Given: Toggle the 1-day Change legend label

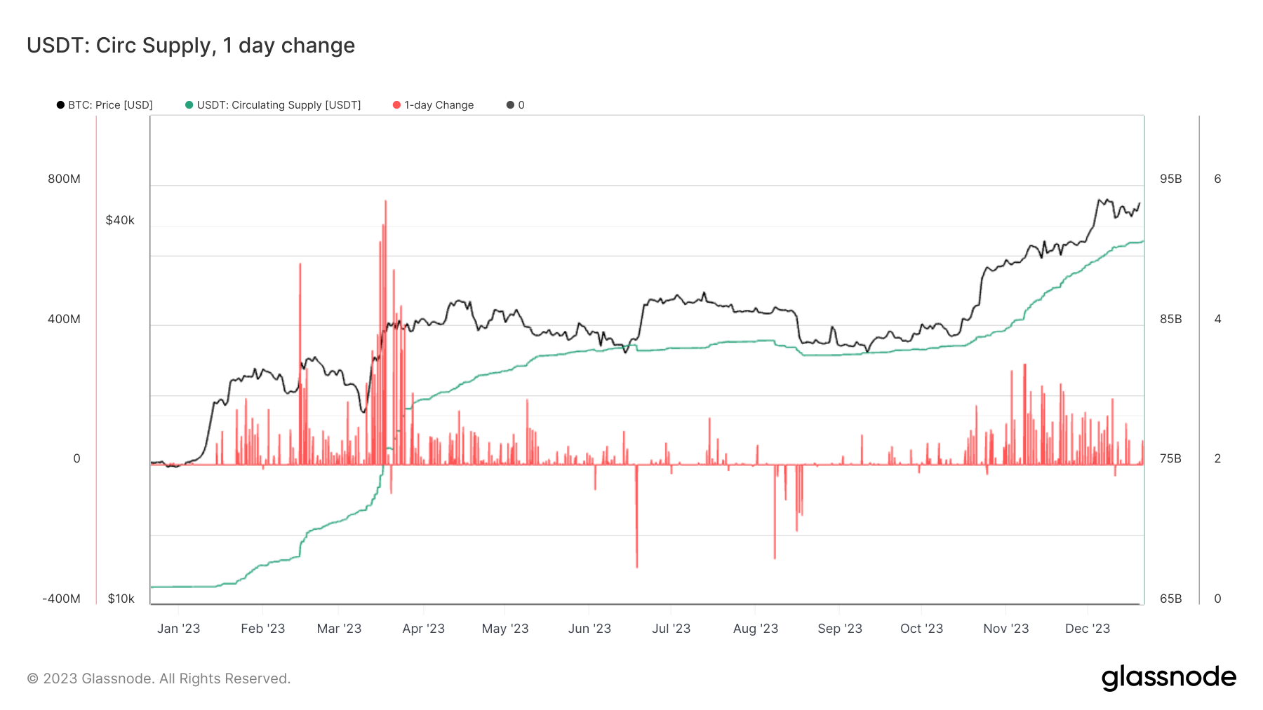Looking at the screenshot, I should [x=439, y=105].
